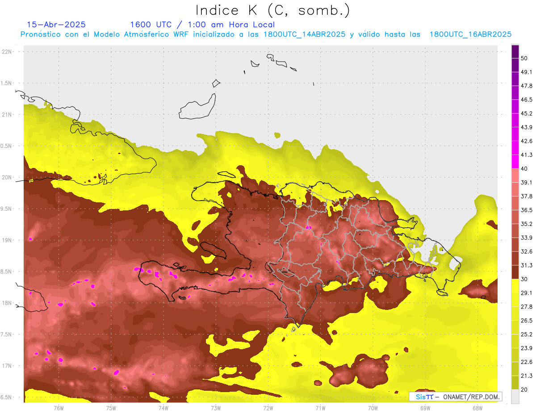Image resolution: width=536 pixels, height=414 pixels.
Task: Click the legend value 23.9
Action: click(527, 348)
